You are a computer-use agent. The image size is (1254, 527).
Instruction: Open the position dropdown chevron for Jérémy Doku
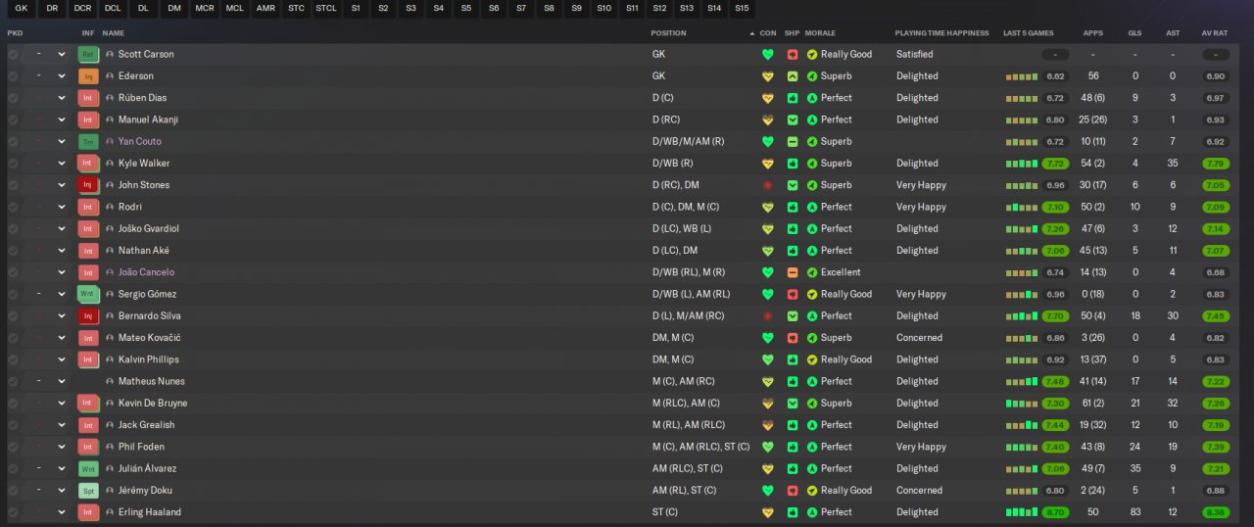62,491
